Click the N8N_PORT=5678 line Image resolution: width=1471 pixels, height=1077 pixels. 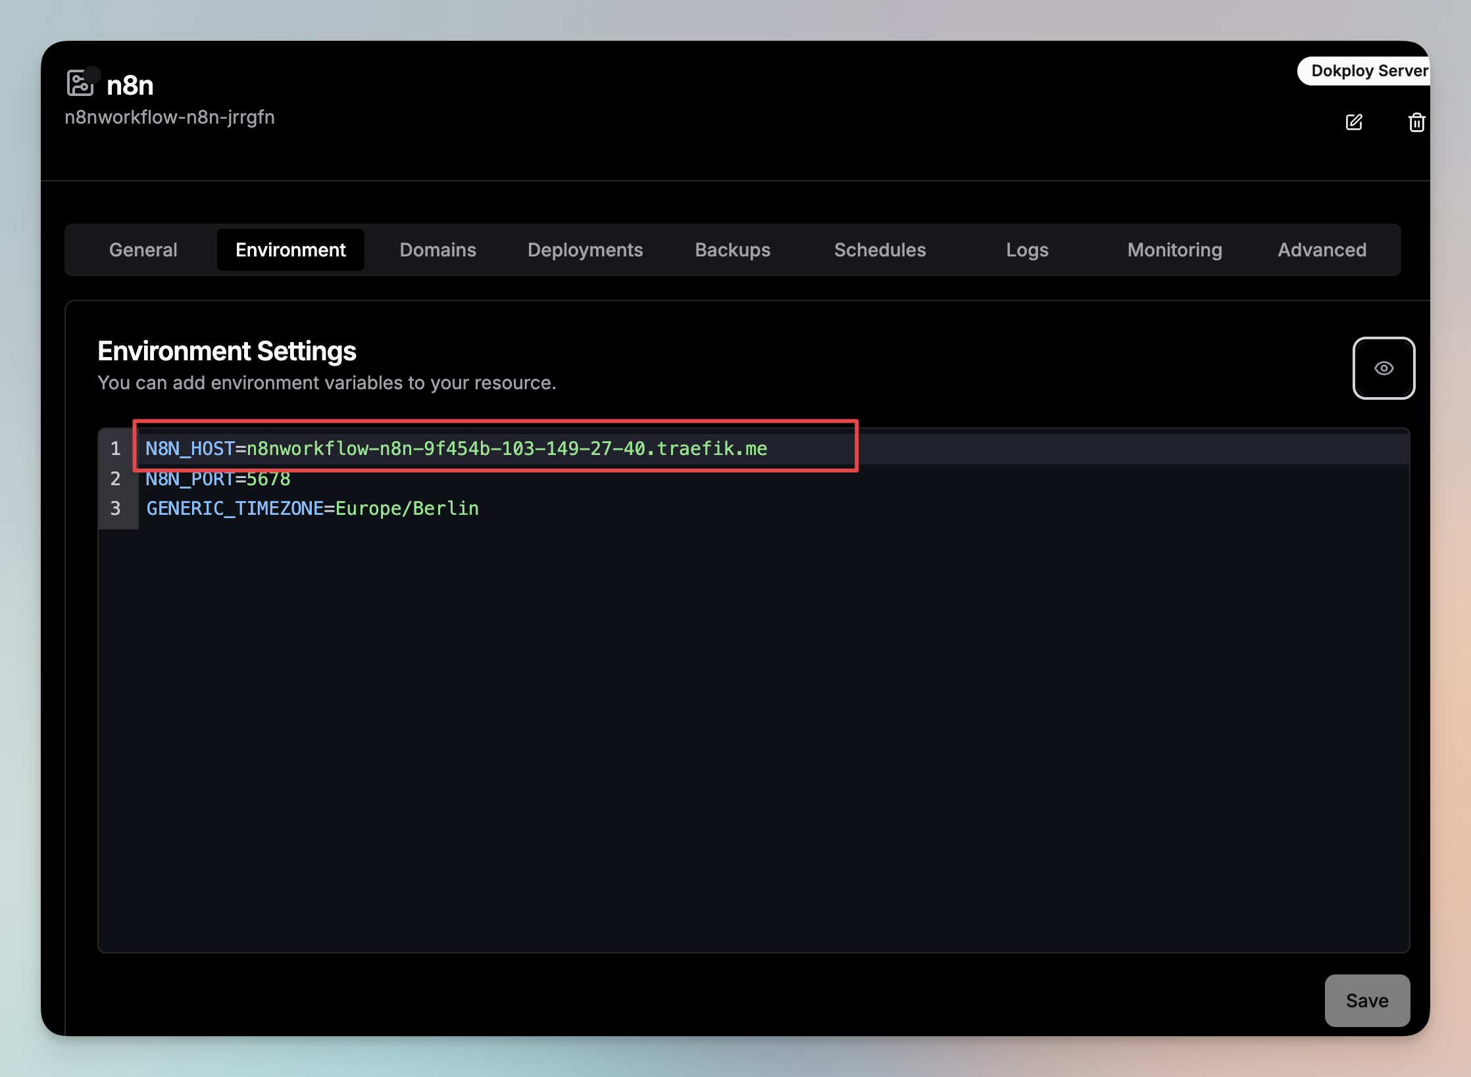point(218,479)
